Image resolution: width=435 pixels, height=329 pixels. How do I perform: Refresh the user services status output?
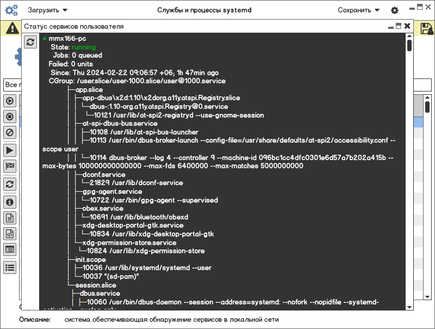pyautogui.click(x=30, y=42)
